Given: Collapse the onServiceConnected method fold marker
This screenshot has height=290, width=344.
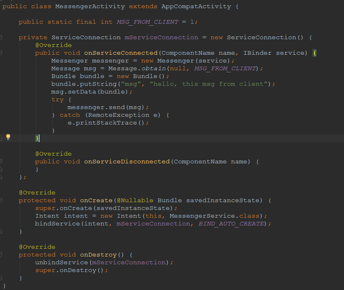Looking at the screenshot, I should click(x=1, y=53).
